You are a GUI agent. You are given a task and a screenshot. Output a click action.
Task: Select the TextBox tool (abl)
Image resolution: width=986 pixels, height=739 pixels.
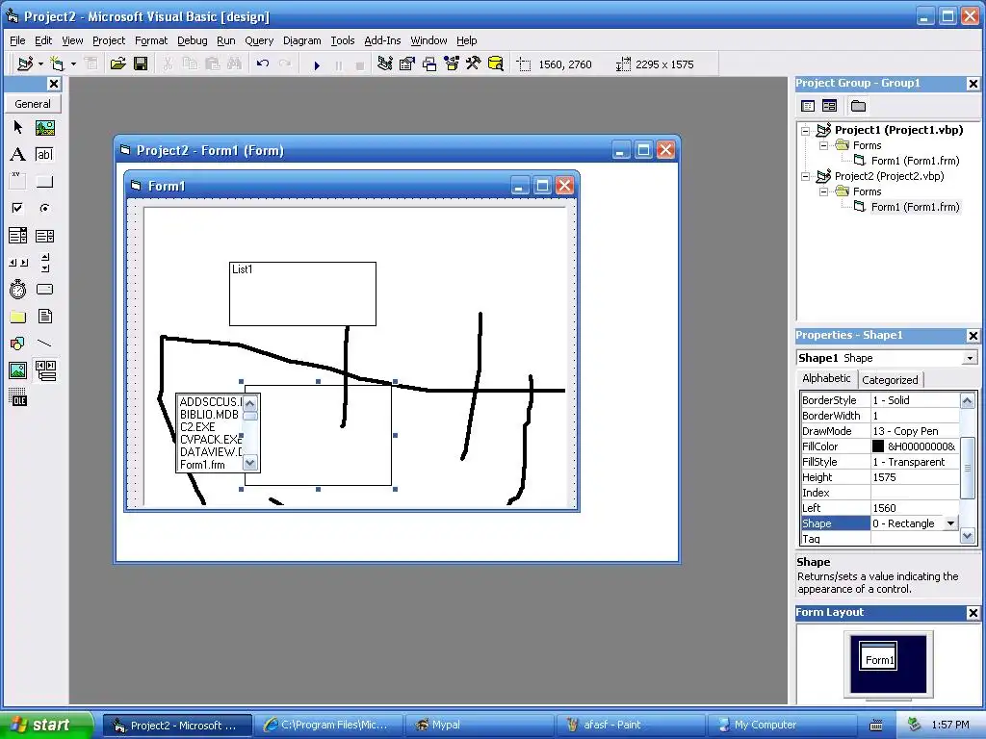44,155
